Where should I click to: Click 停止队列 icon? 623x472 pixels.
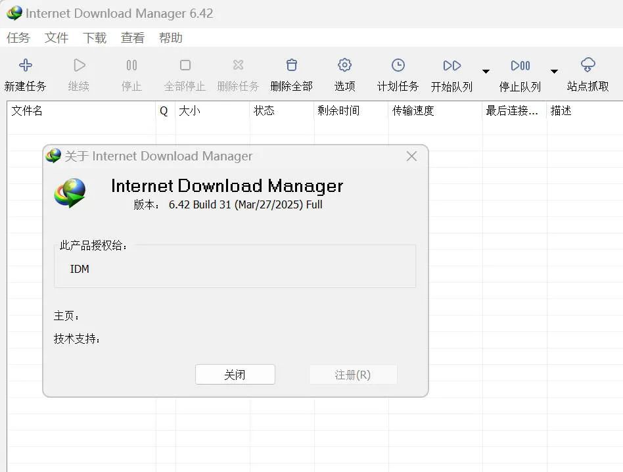click(x=520, y=66)
